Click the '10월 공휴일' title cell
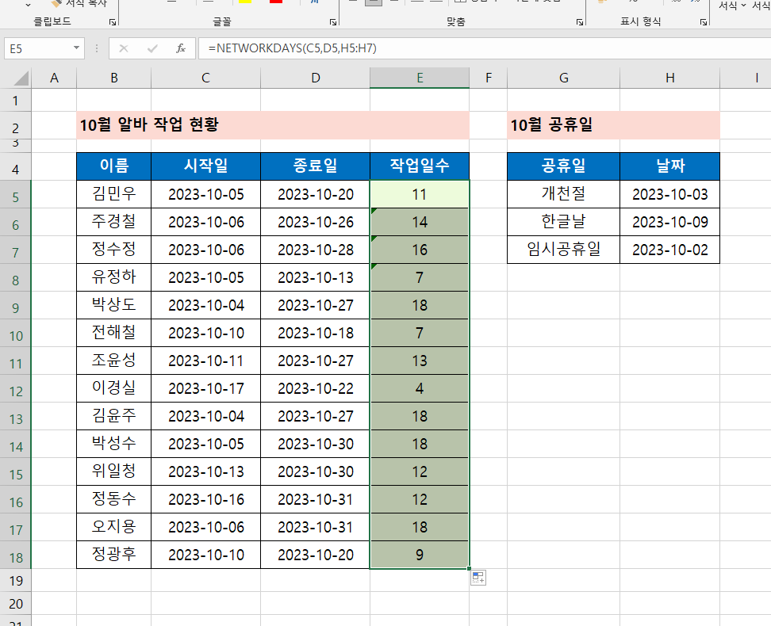 coord(613,125)
